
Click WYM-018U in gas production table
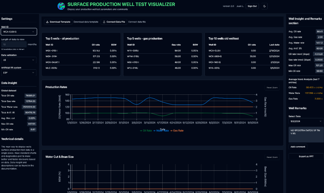(133, 56)
